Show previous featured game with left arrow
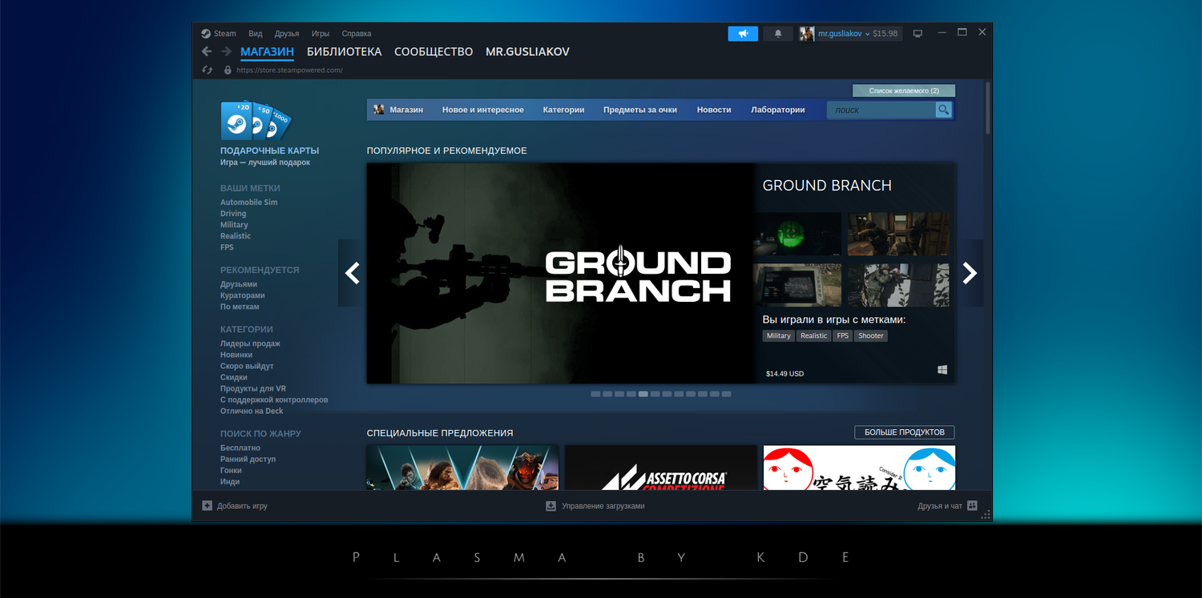This screenshot has height=598, width=1202. point(352,273)
